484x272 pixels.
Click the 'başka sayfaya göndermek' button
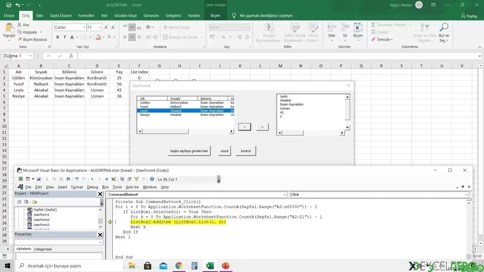point(189,151)
